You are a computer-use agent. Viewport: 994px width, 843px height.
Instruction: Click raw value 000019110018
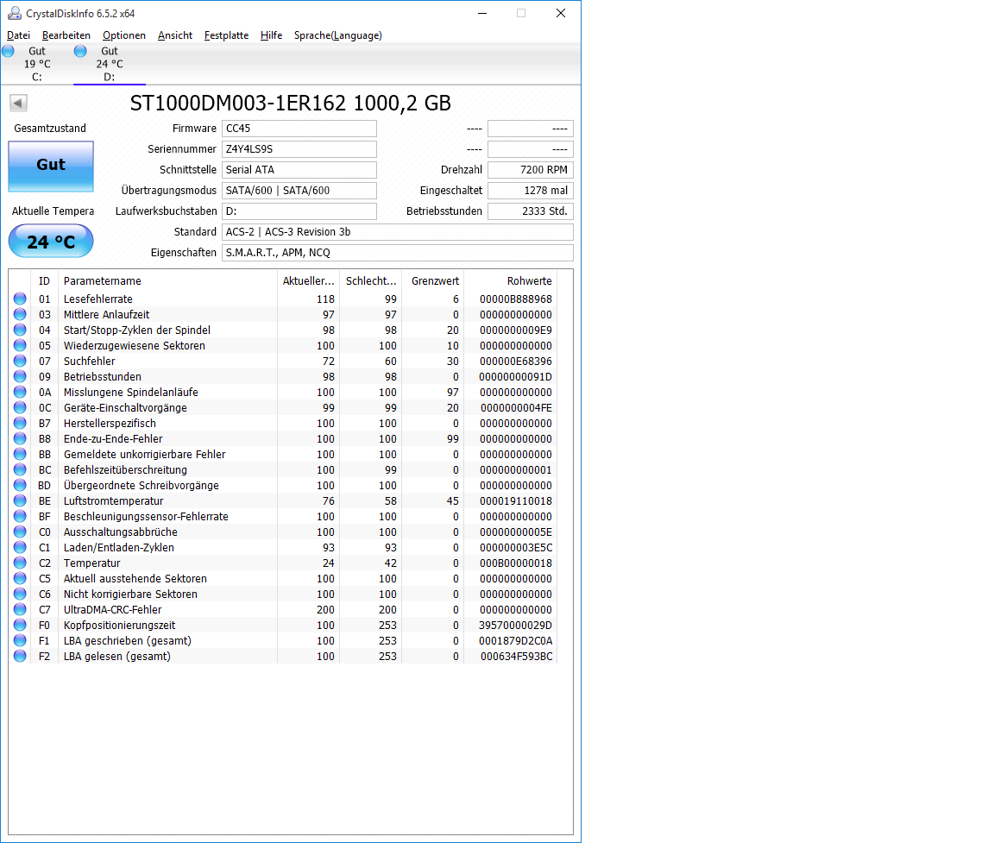(516, 500)
